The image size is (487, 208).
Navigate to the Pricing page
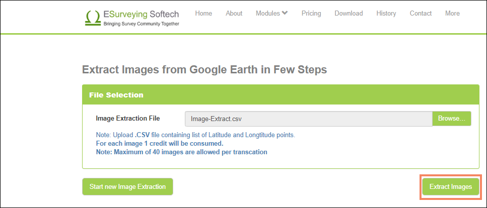pyautogui.click(x=311, y=14)
